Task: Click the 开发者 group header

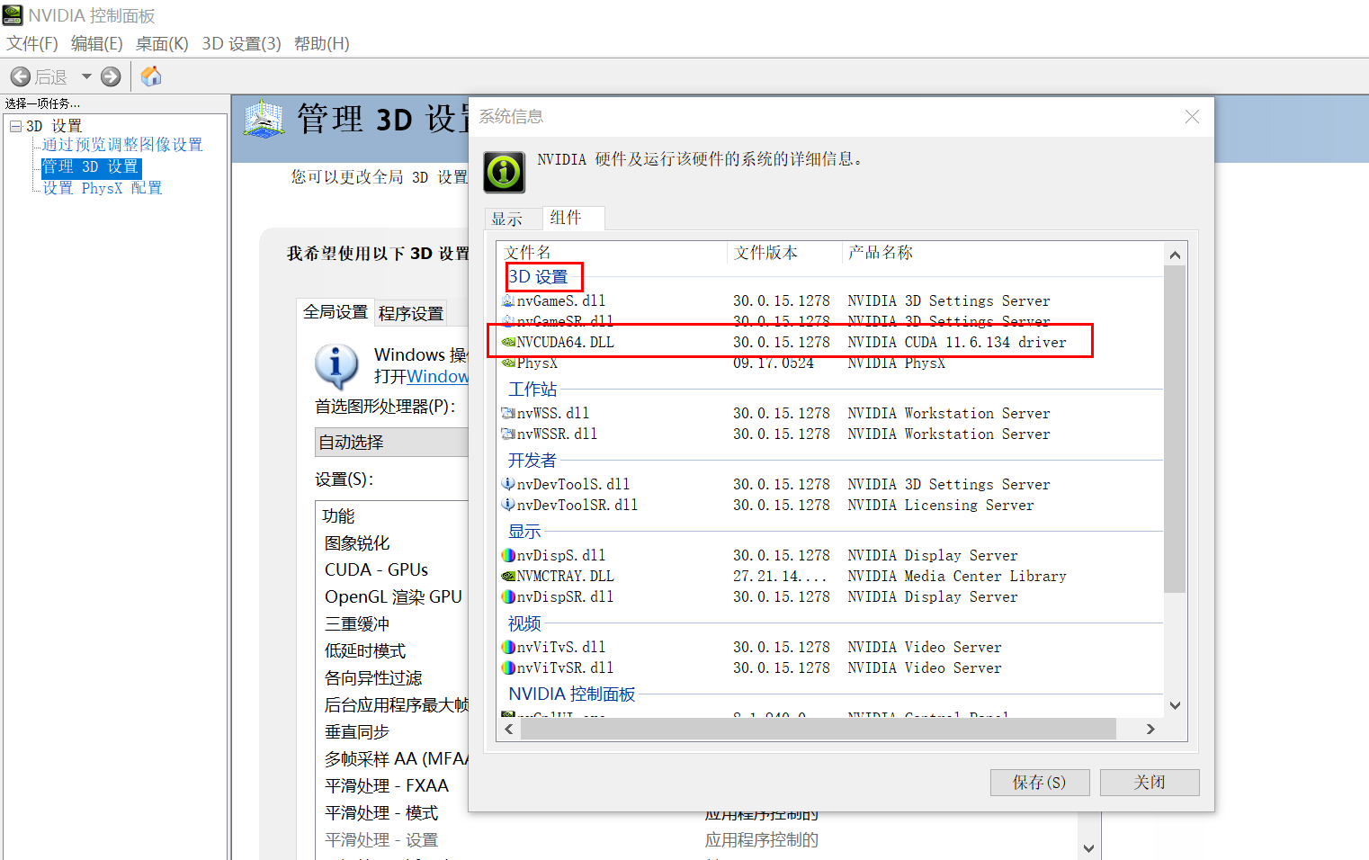Action: [x=532, y=460]
